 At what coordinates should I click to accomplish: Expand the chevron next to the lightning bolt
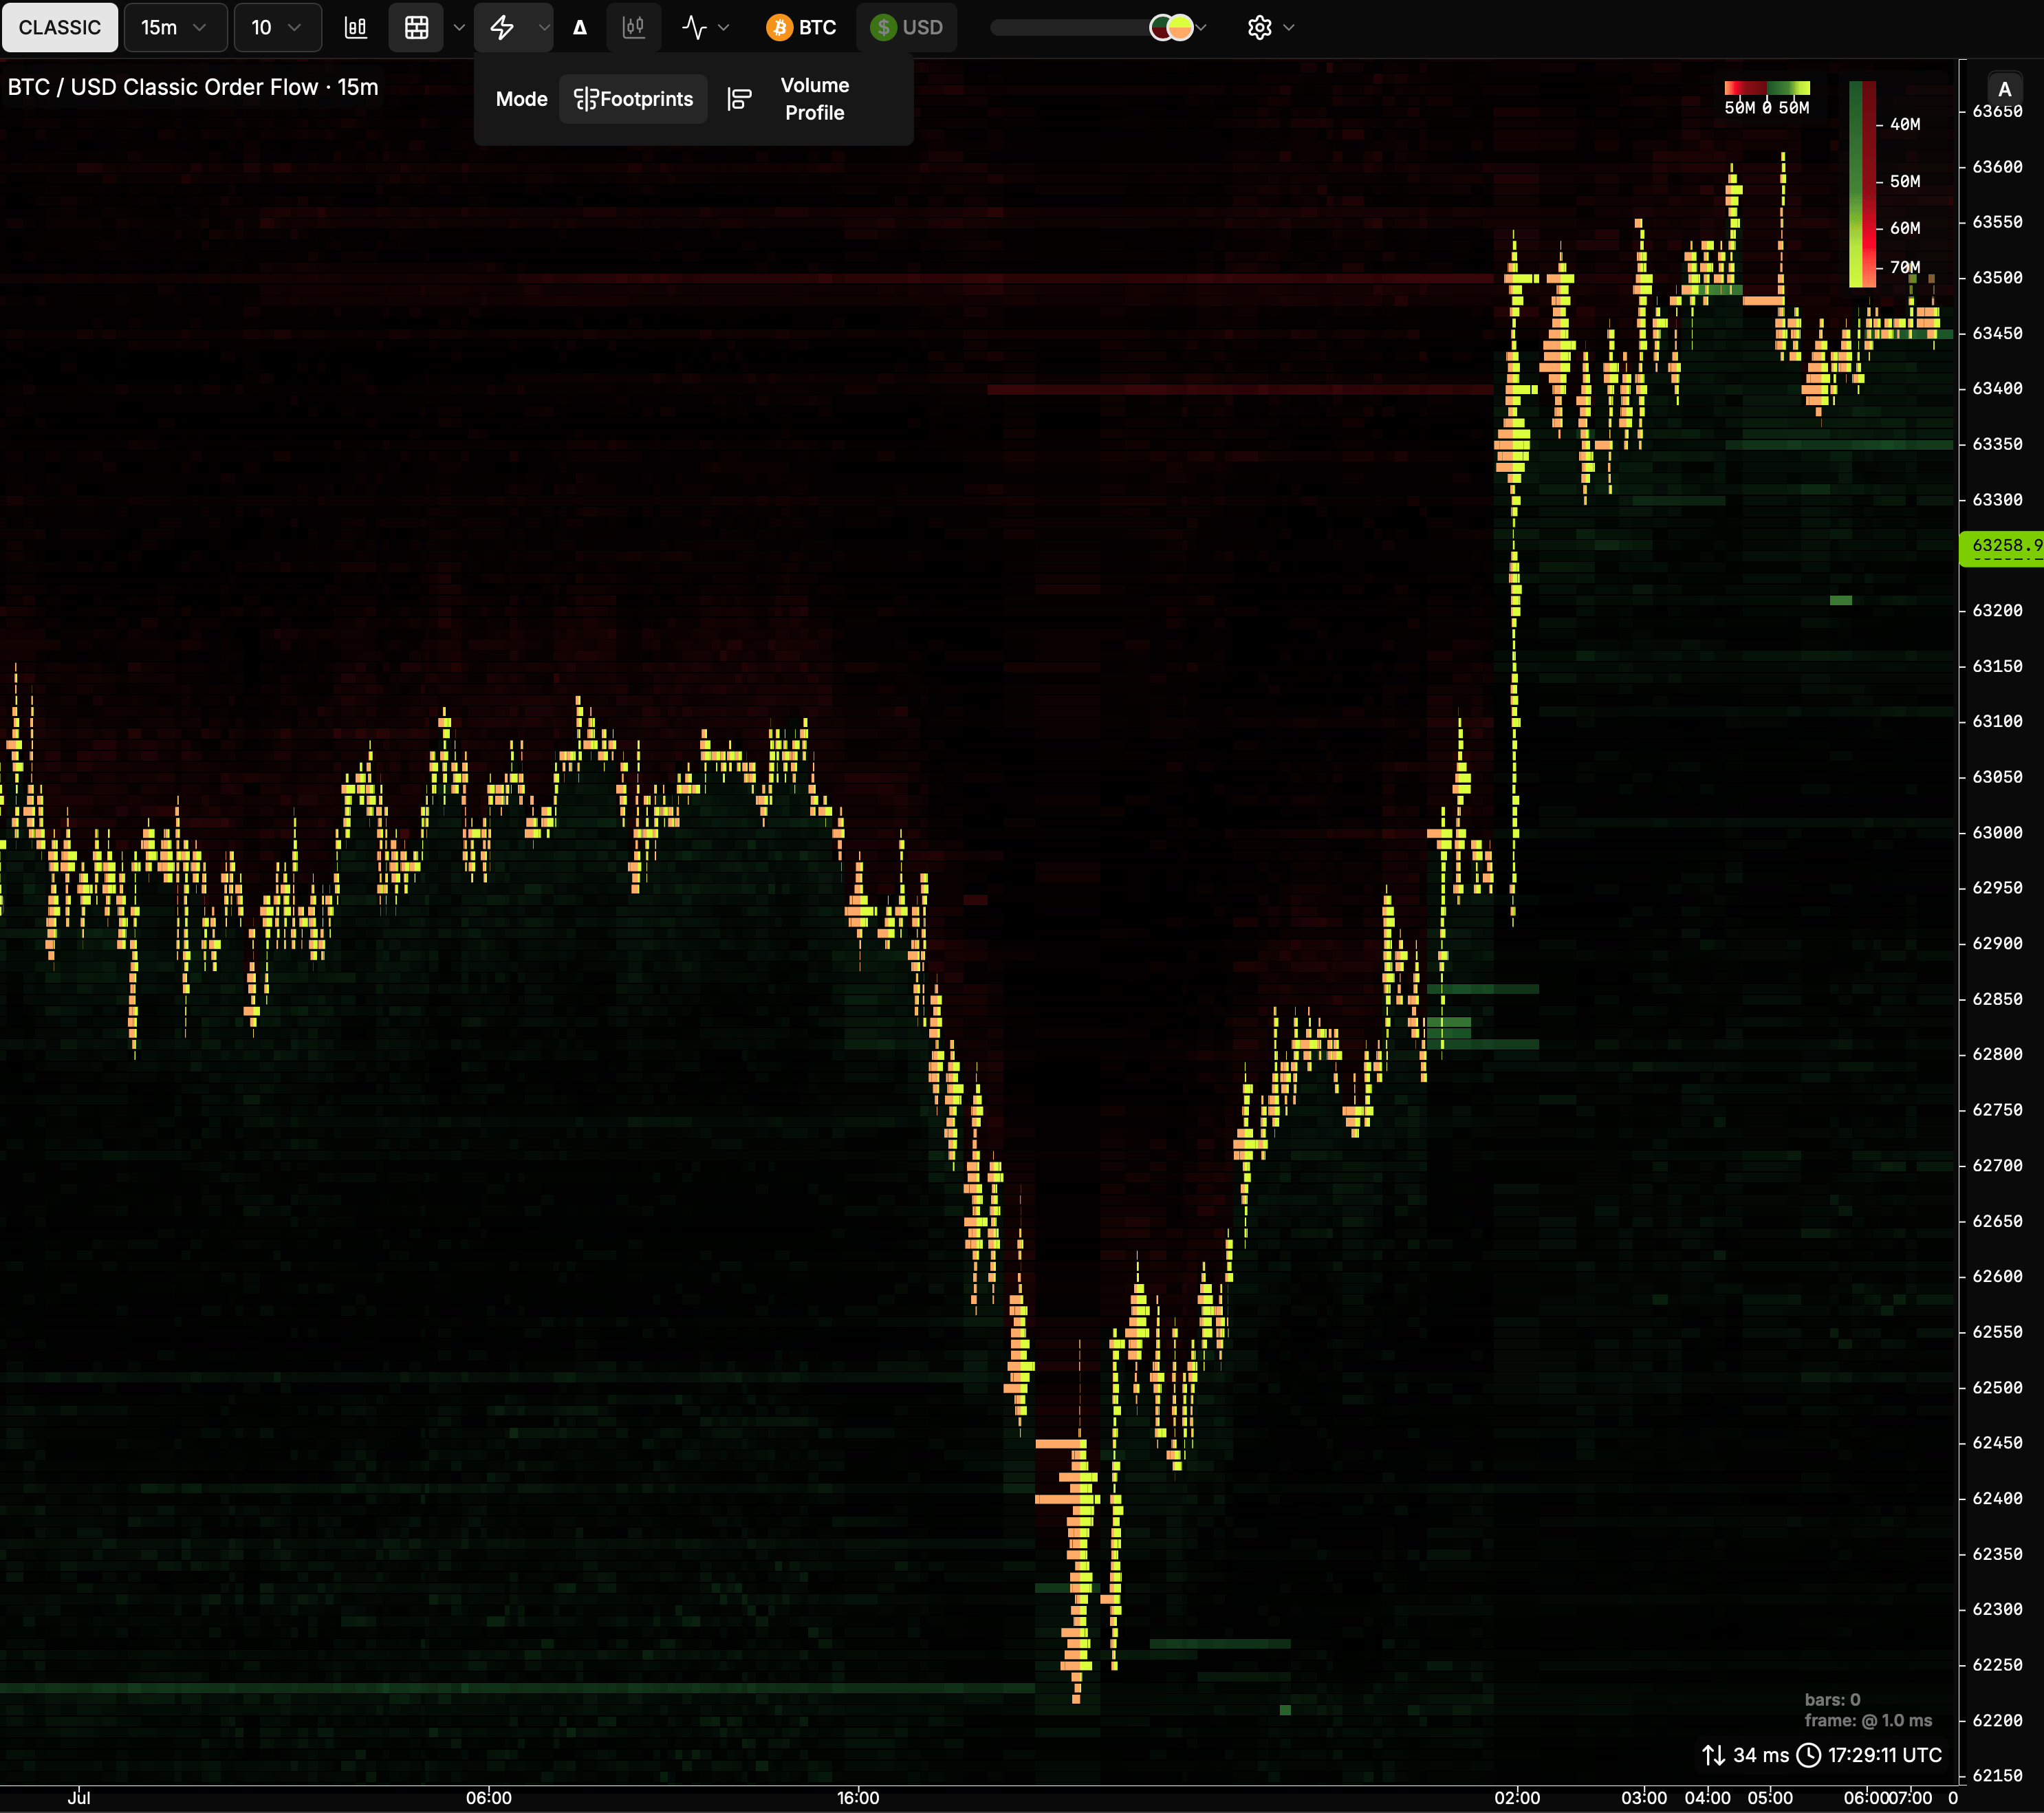pyautogui.click(x=544, y=27)
